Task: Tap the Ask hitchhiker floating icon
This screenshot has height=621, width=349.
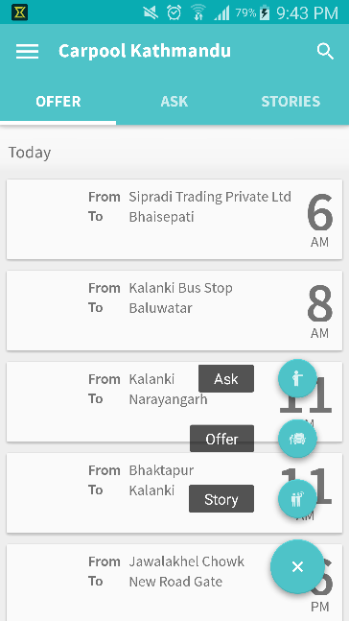Action: pyautogui.click(x=297, y=378)
